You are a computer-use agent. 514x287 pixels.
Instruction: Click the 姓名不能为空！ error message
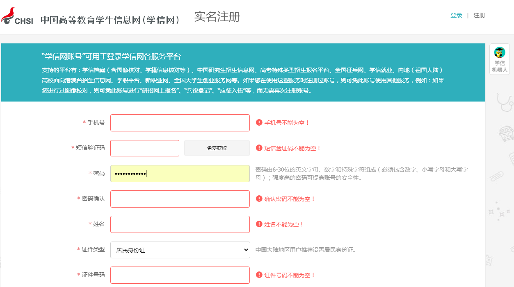coord(284,224)
